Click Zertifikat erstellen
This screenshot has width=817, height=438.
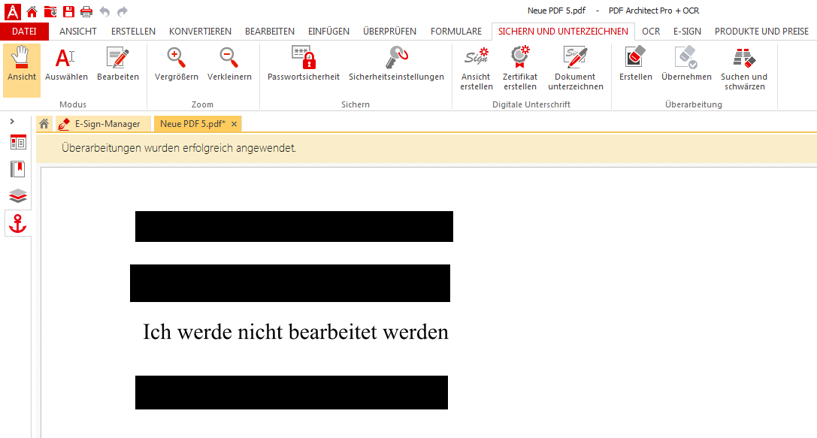tap(519, 69)
